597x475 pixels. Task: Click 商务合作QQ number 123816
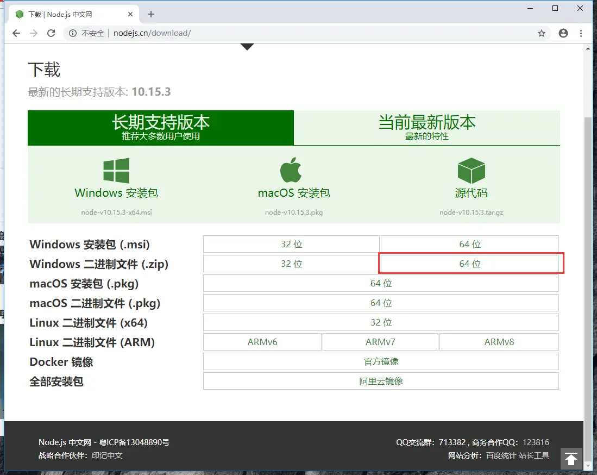pos(536,442)
